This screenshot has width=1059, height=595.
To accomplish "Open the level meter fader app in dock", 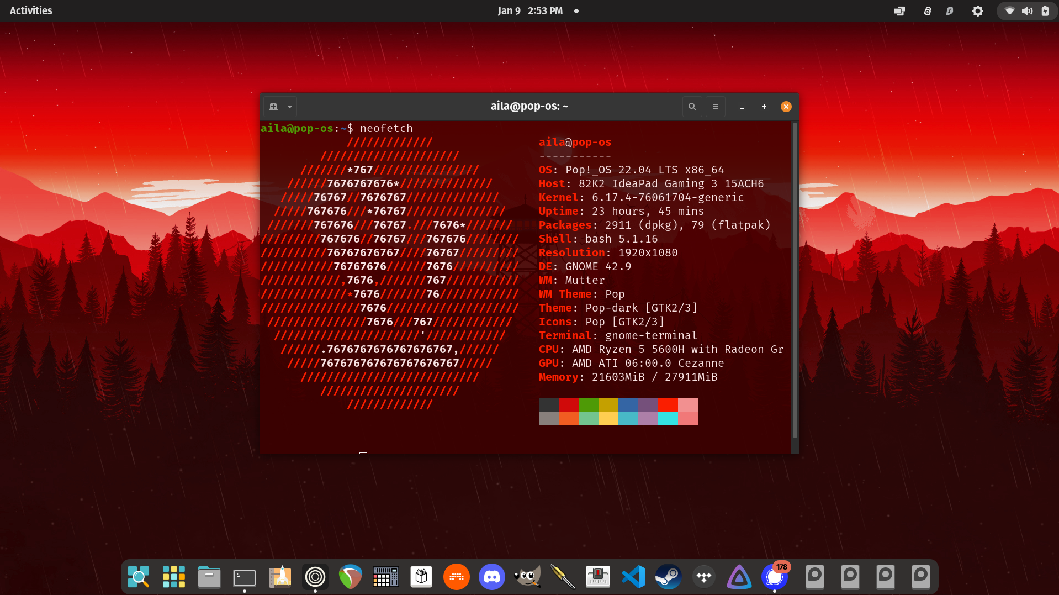I will click(x=598, y=577).
